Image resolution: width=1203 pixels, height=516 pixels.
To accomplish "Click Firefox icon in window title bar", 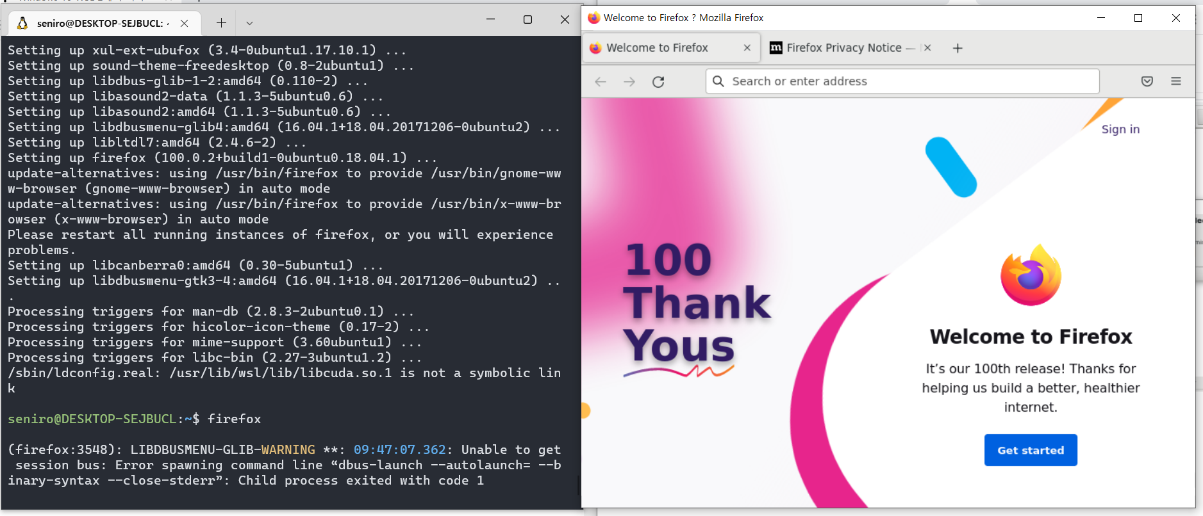I will tap(593, 18).
